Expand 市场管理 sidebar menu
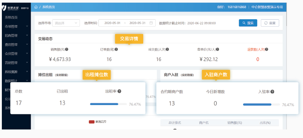 click(16, 27)
